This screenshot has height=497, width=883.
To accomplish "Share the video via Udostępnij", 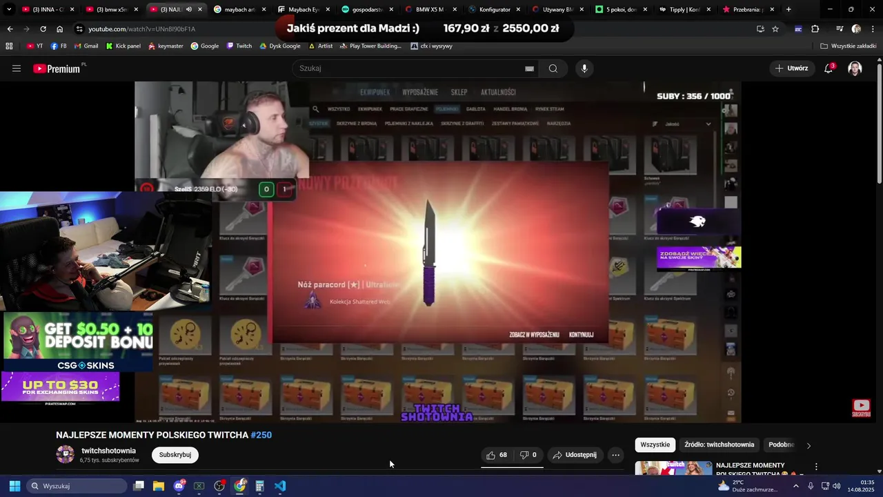I will click(575, 455).
